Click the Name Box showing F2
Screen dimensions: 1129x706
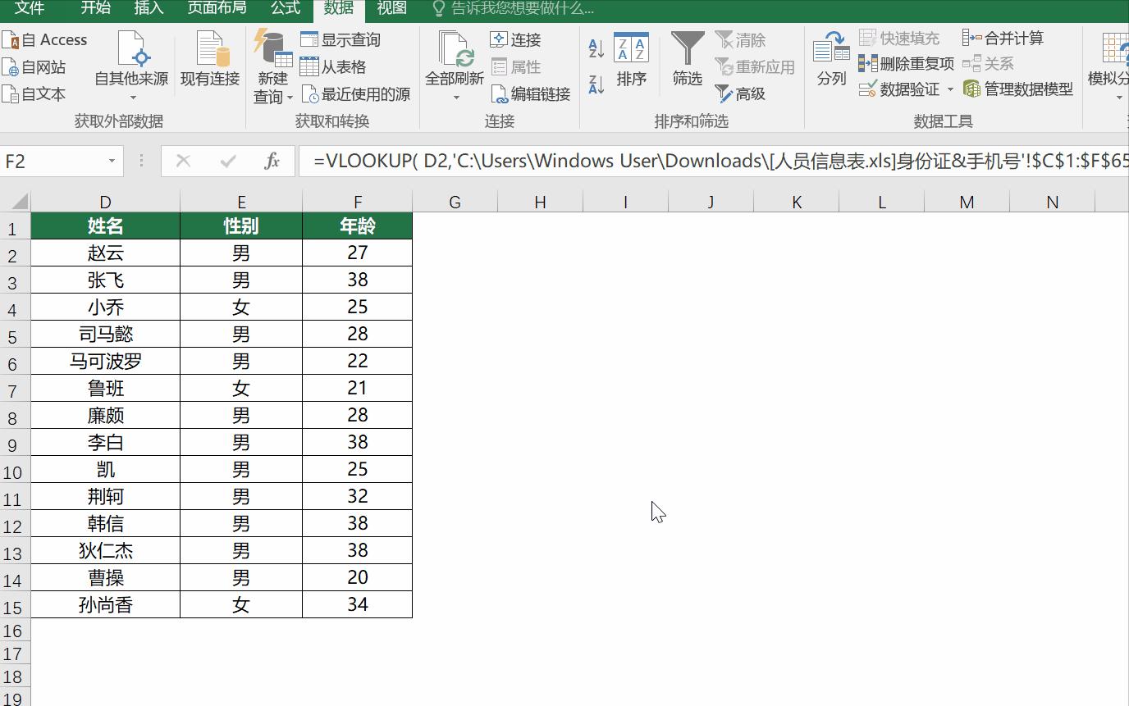[x=53, y=162]
